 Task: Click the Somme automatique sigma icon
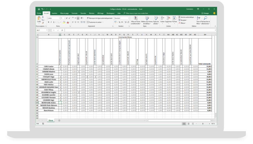click(x=179, y=17)
